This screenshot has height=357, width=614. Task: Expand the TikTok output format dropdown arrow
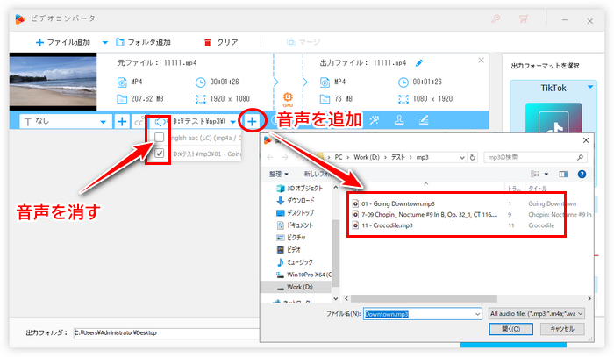[590, 88]
